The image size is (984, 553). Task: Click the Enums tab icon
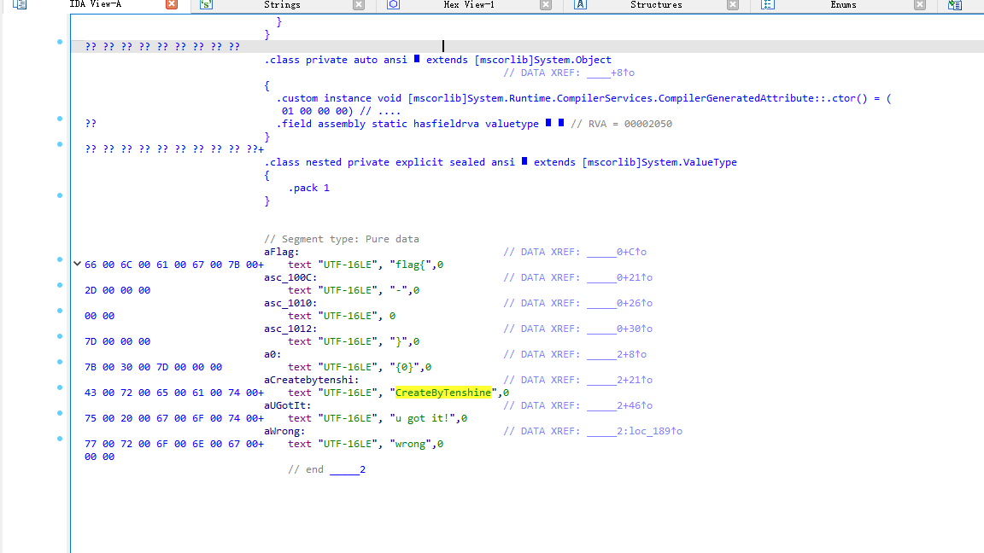(767, 5)
